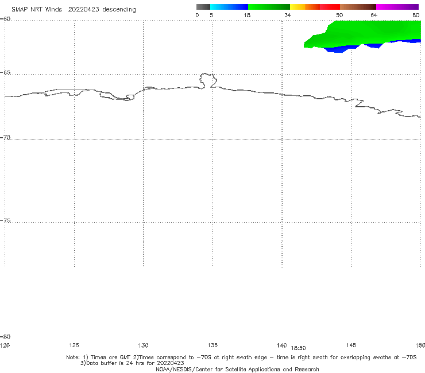Click the color bar label '5'
The width and height of the screenshot is (425, 373).
211,15
